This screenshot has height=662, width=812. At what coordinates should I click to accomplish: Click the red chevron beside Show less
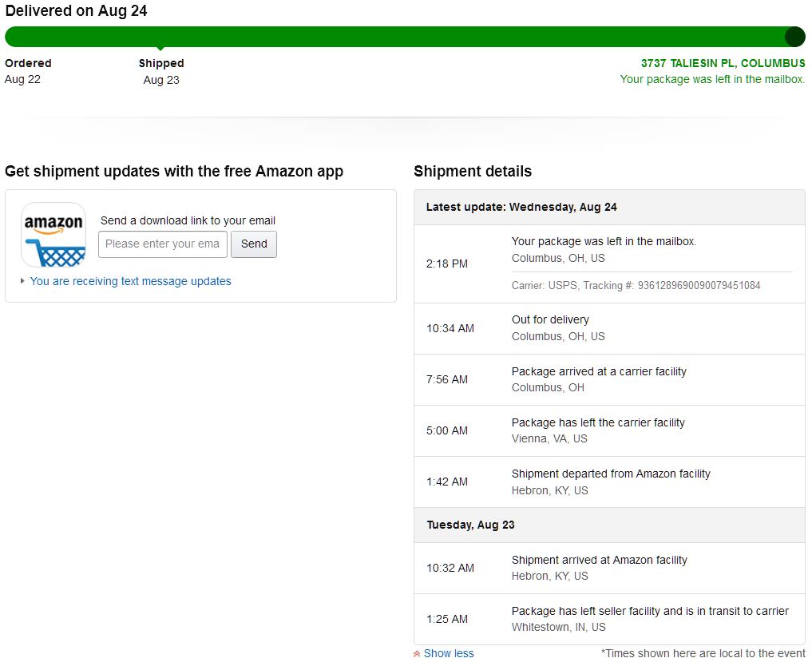(x=417, y=654)
